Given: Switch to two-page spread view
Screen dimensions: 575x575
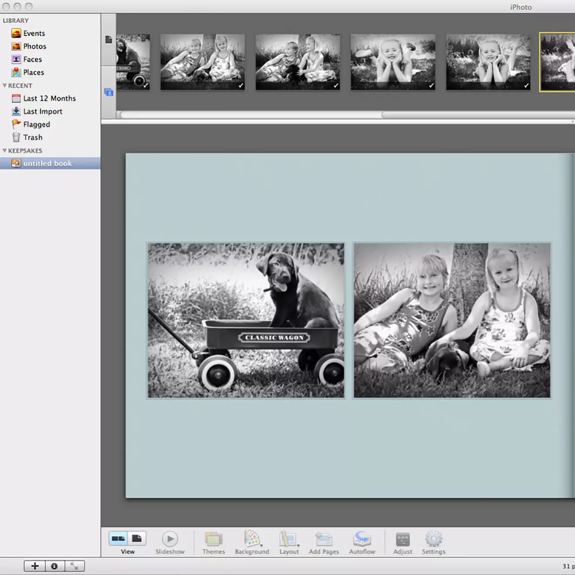Looking at the screenshot, I should 118,538.
